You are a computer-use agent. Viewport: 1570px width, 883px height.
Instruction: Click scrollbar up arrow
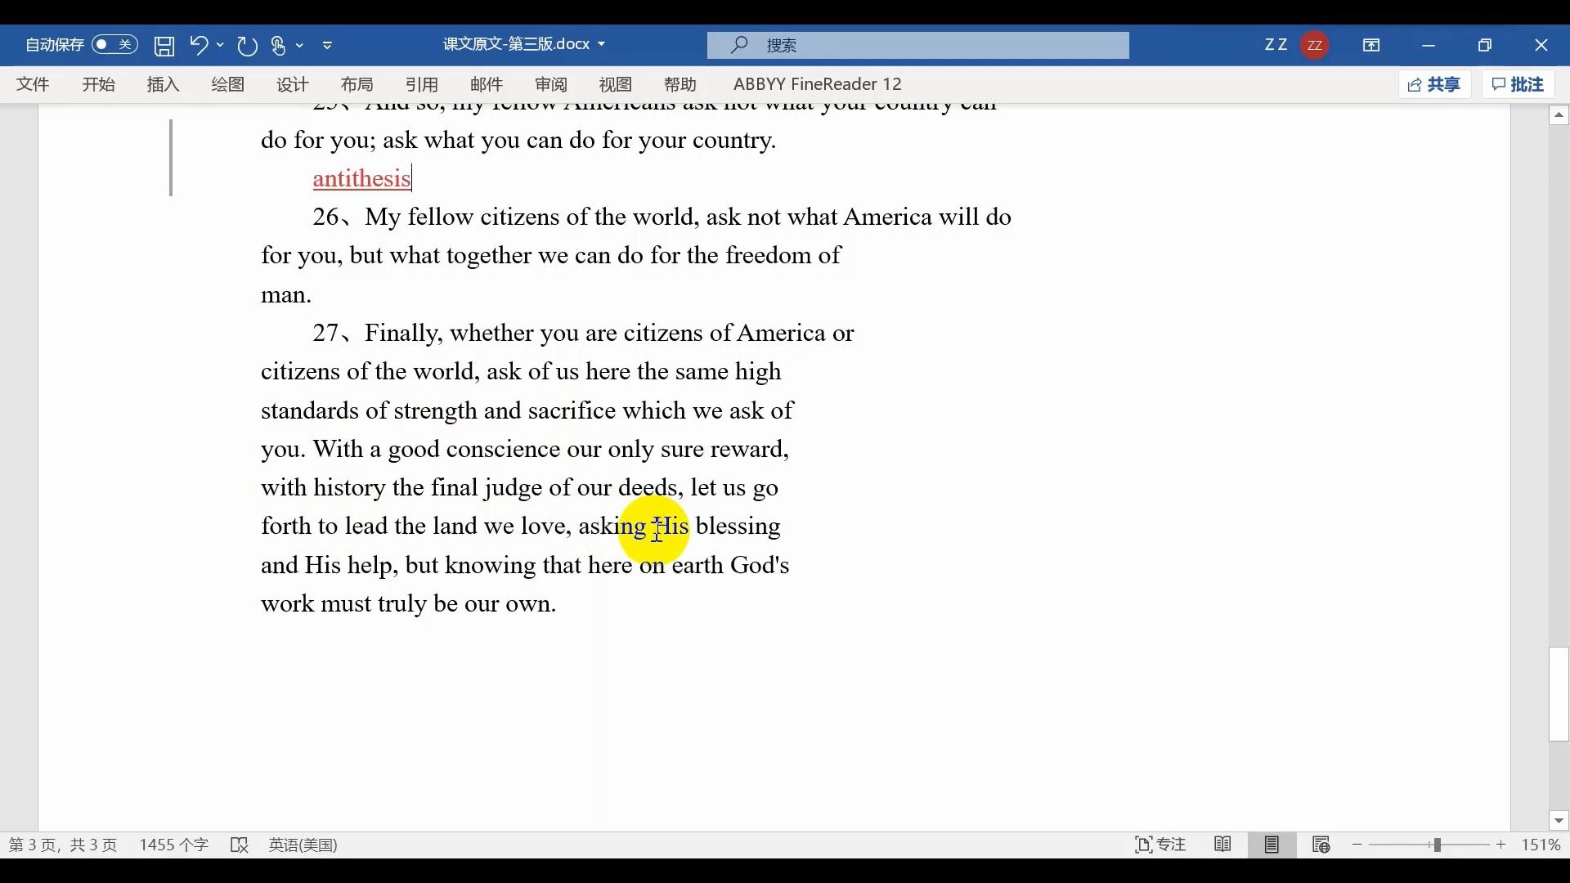1559,115
